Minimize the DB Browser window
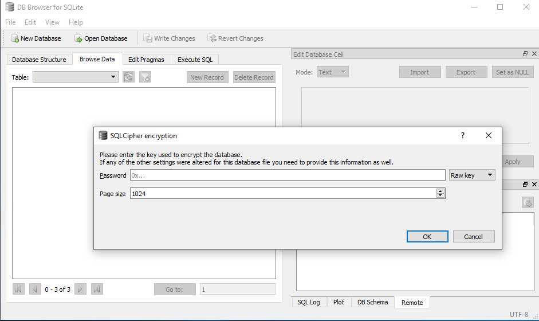 click(474, 7)
